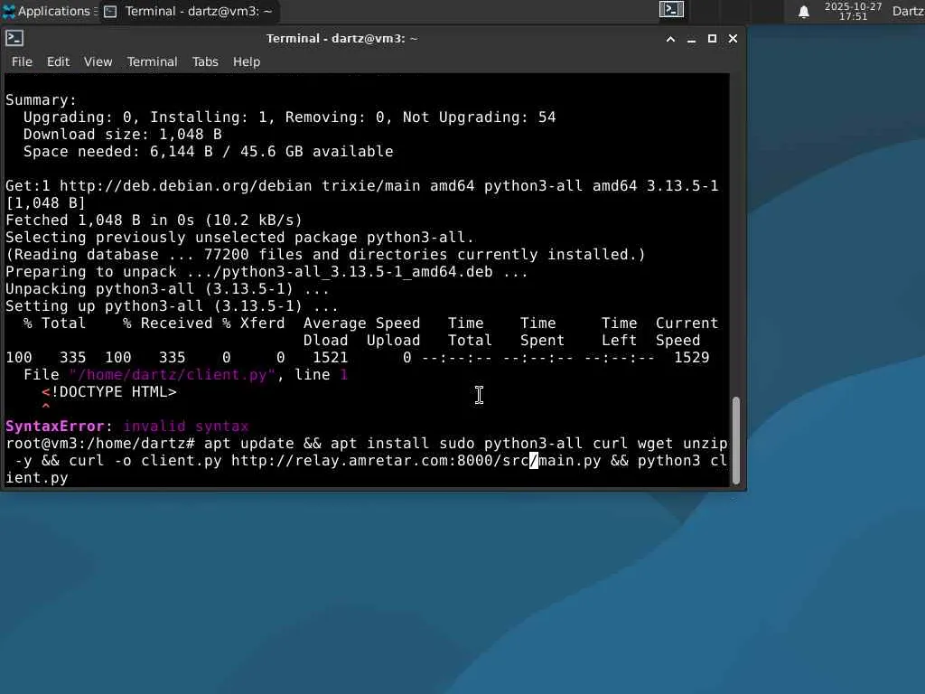Click the 'SyntaxError' text
Viewport: 925px width, 694px height.
tap(55, 427)
